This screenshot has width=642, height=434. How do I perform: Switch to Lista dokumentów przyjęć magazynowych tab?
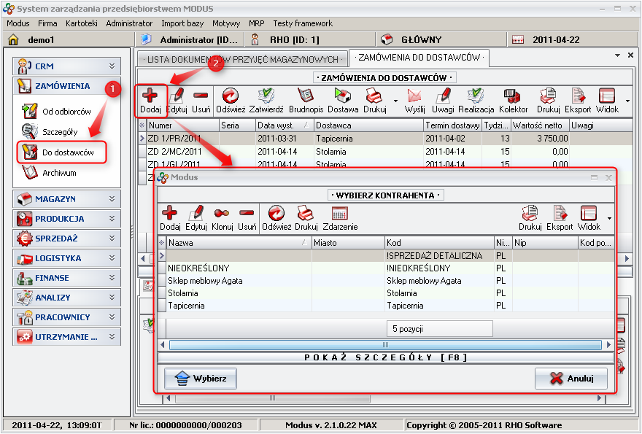[x=242, y=58]
